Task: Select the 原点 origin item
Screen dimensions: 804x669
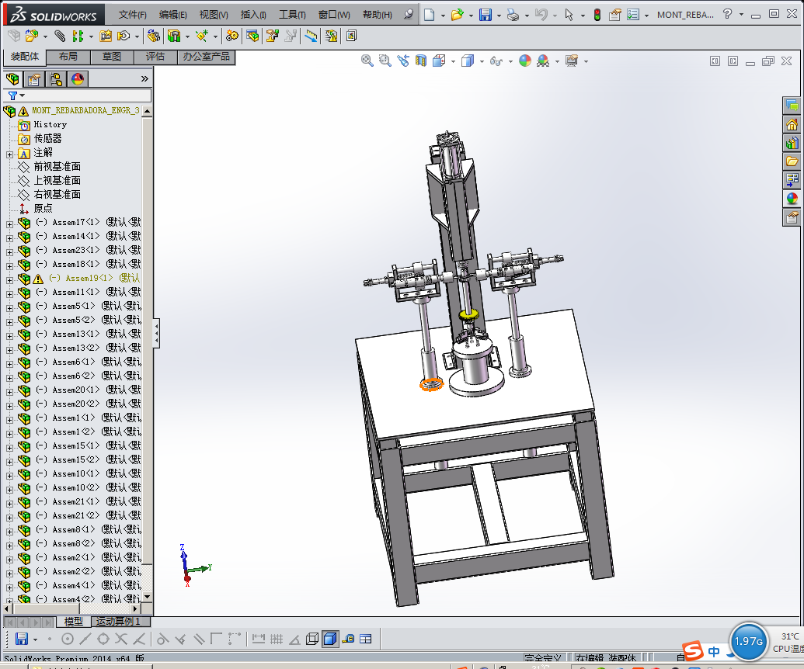Action: click(x=43, y=209)
